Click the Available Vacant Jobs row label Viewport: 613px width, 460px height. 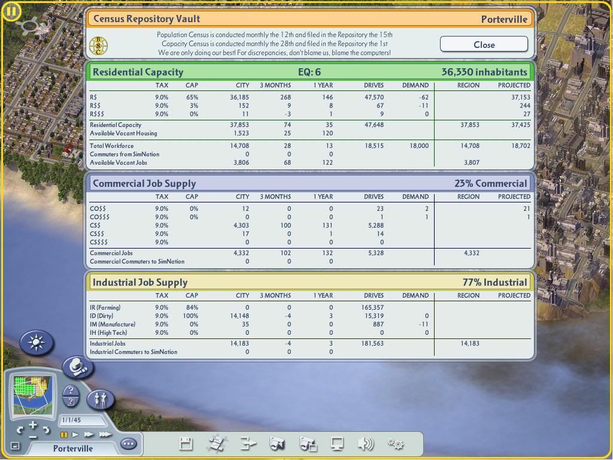(119, 163)
